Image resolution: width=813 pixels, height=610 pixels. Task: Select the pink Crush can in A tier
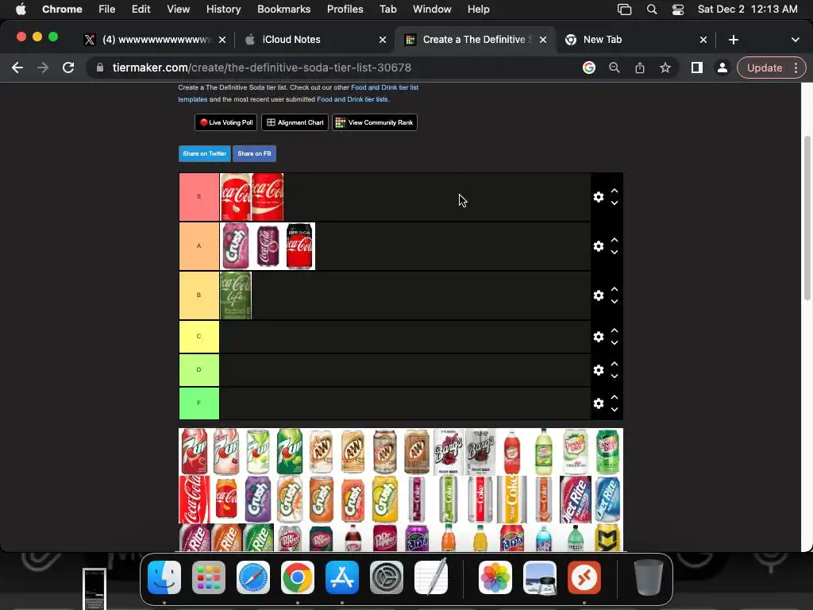pyautogui.click(x=235, y=246)
